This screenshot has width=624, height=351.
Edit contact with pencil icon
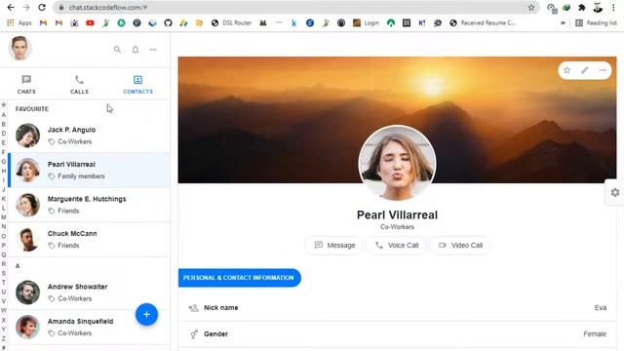585,70
